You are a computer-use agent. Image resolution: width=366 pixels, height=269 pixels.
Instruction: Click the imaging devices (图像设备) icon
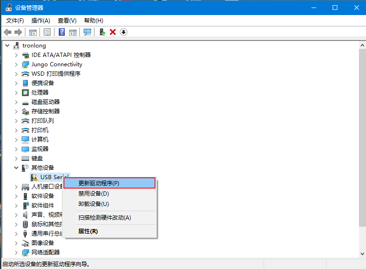pyautogui.click(x=25, y=243)
